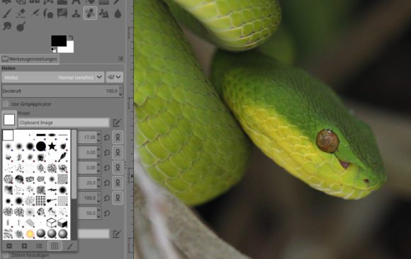Viewport: 411px width, 259px height.
Task: Select the Heal tool
Action: click(90, 13)
